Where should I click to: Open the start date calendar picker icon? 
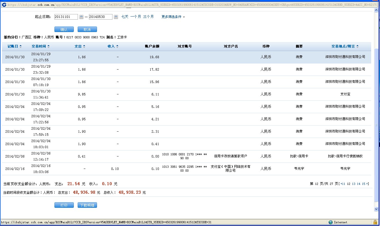81,17
